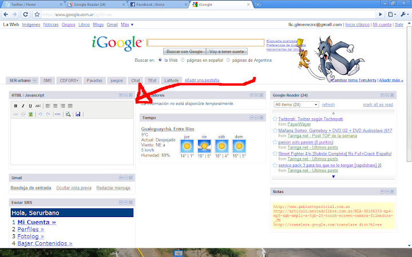Collapse the Gmail gadget

(126, 178)
